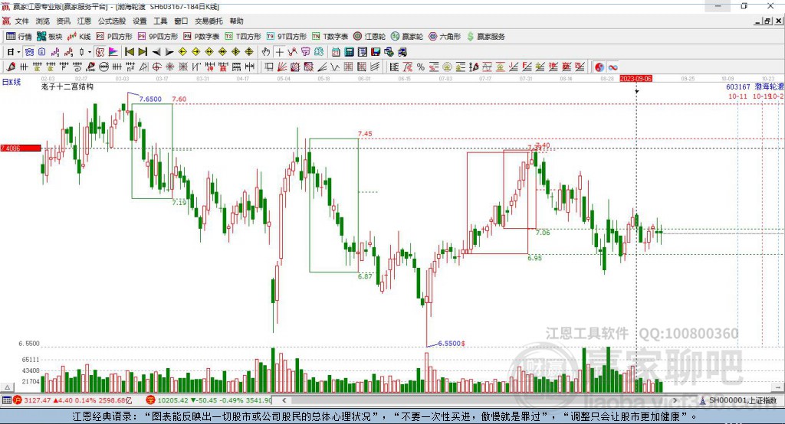Click the 日K线 chart label
Image resolution: width=785 pixels, height=424 pixels.
pos(11,82)
